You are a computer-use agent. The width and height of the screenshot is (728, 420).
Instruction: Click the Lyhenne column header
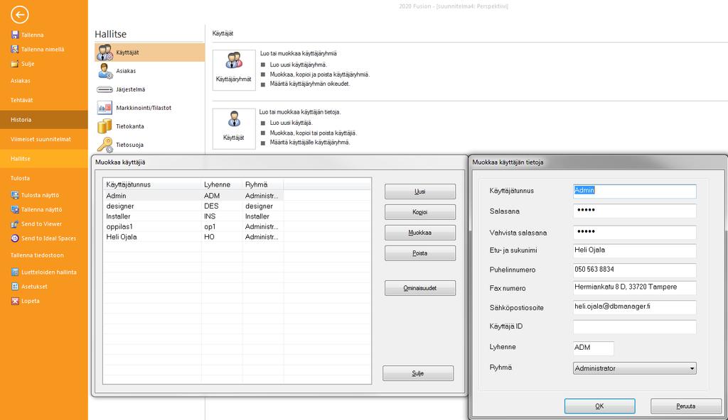(222, 184)
